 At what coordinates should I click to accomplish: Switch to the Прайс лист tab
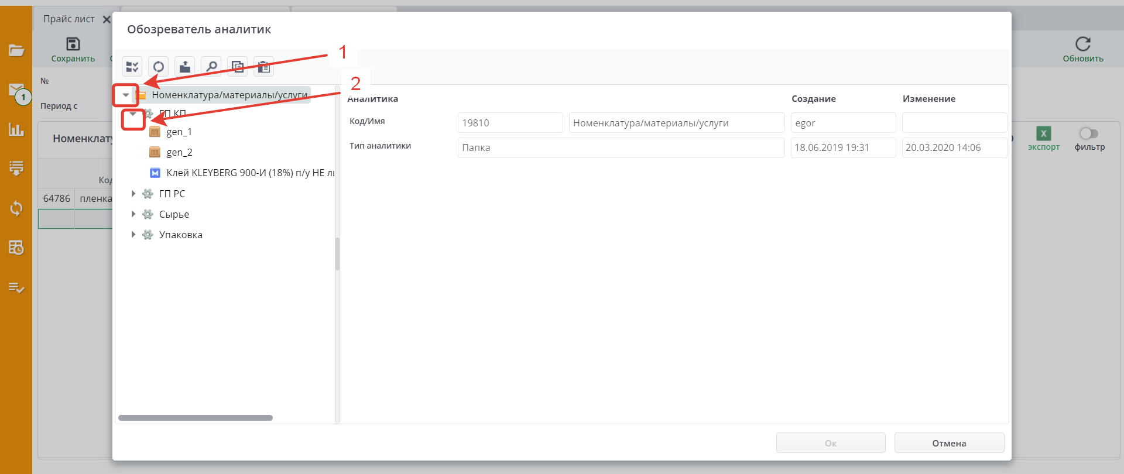tap(68, 19)
